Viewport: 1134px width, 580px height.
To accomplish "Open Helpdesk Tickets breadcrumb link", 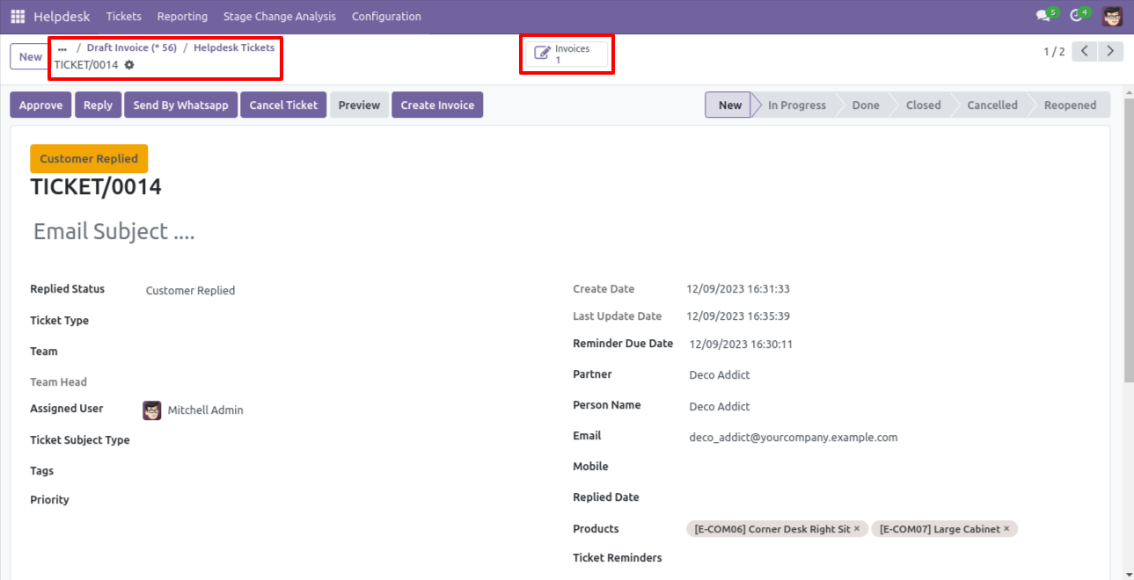I will (x=234, y=47).
